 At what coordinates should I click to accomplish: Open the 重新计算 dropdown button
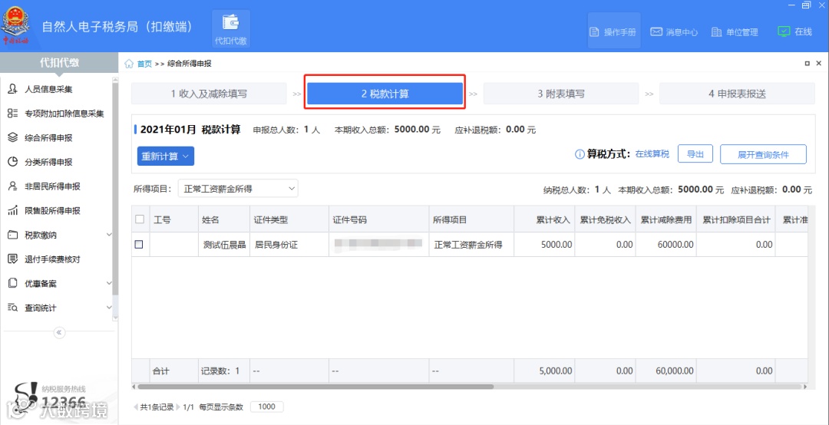(x=166, y=156)
